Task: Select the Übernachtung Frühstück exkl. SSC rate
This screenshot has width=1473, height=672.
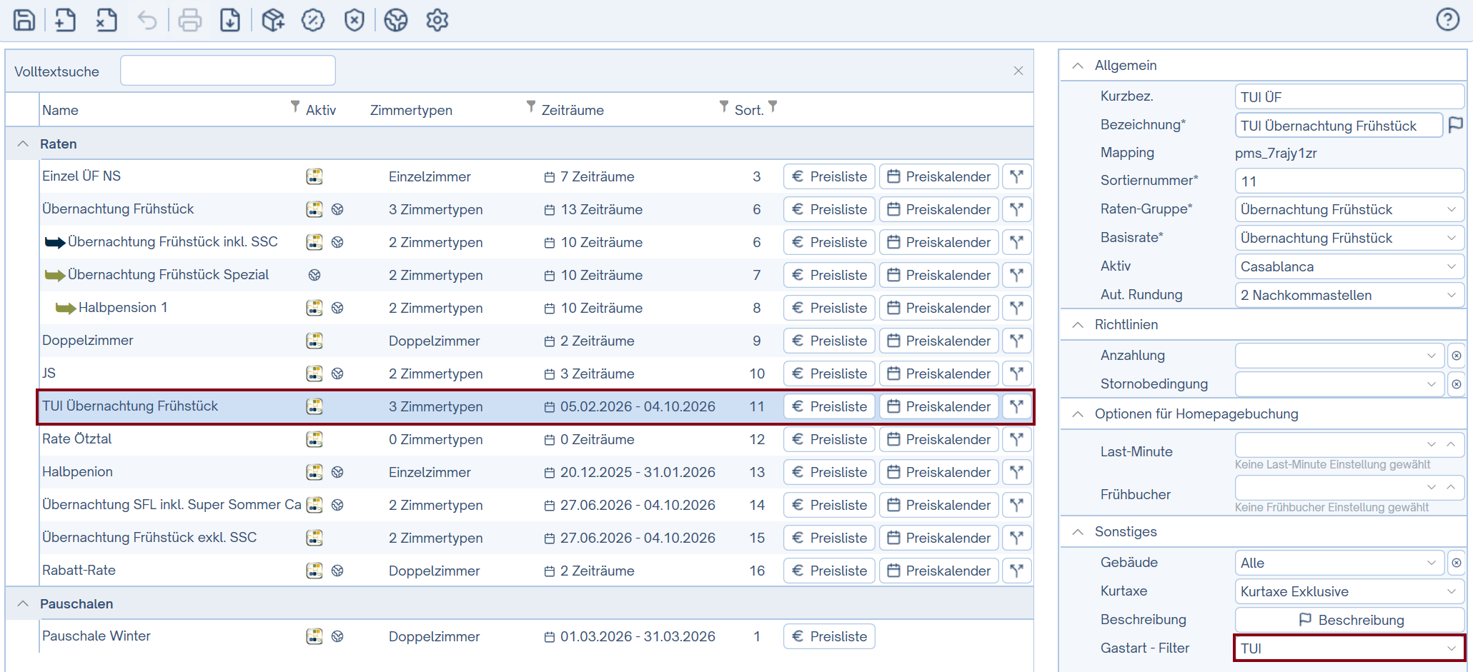Action: coord(149,538)
